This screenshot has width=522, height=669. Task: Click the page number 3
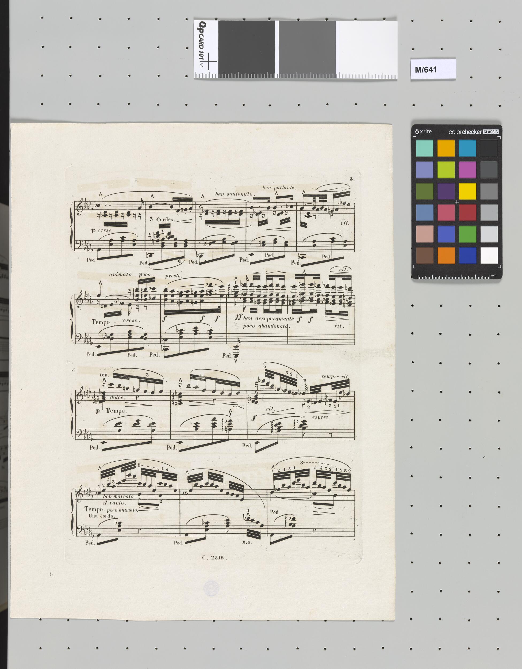tap(351, 178)
